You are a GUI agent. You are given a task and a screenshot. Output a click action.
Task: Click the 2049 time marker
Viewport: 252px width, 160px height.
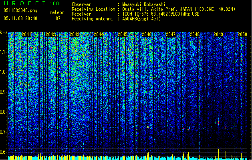coord(218,34)
